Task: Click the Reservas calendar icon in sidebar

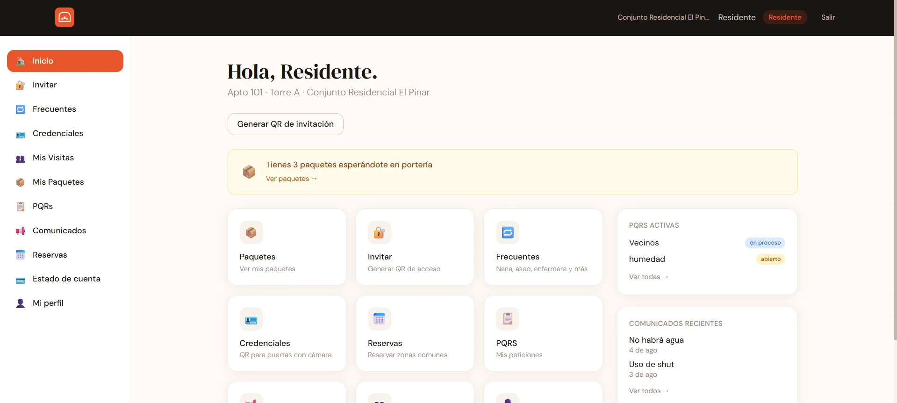Action: point(21,255)
